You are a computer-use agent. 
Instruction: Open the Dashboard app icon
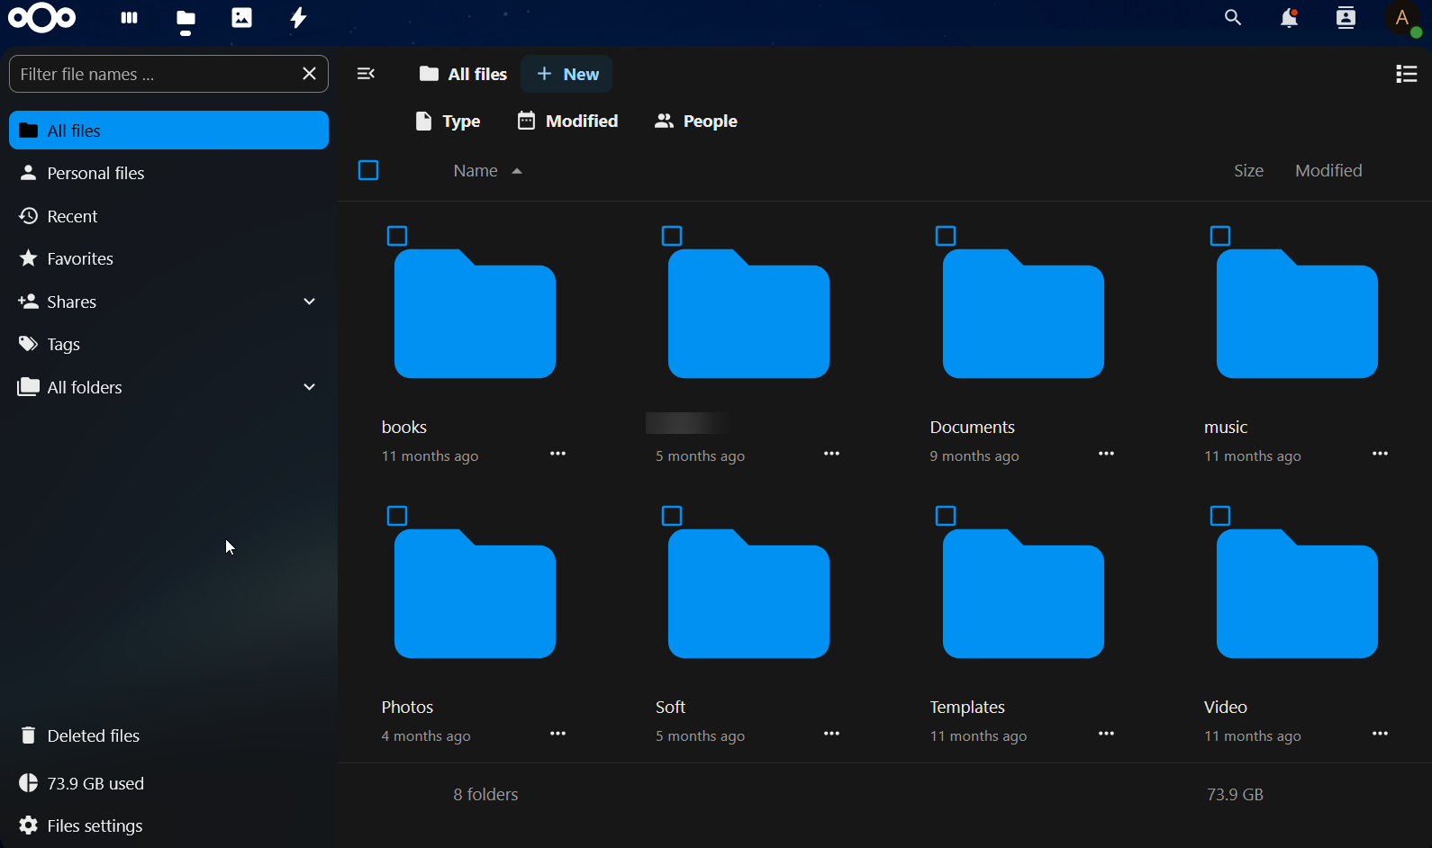129,18
